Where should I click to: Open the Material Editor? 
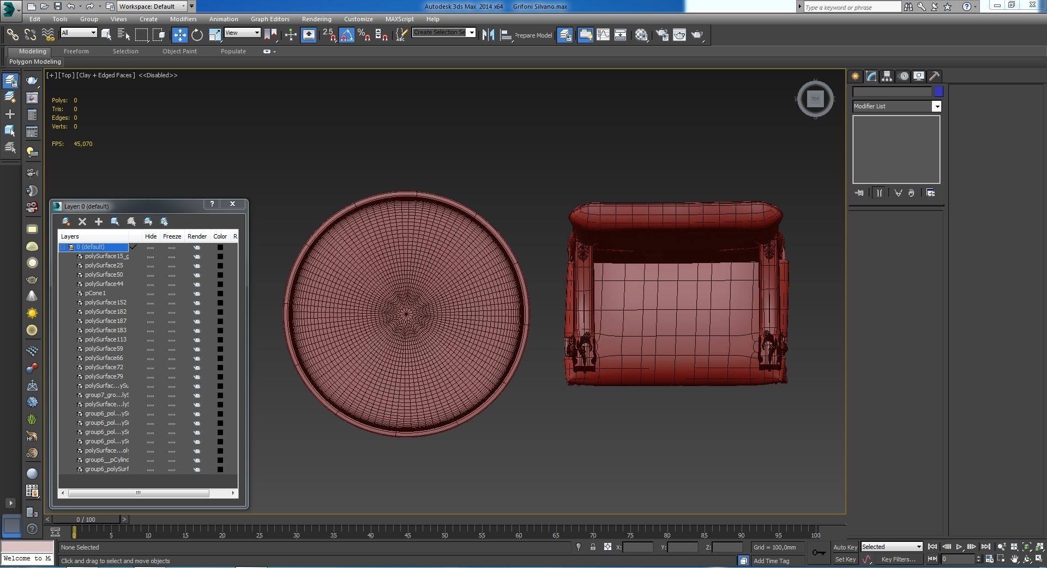(641, 35)
